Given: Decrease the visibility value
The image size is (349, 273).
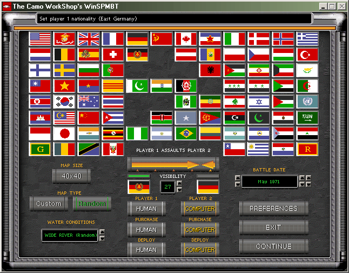Looking at the screenshot, I should (179, 190).
